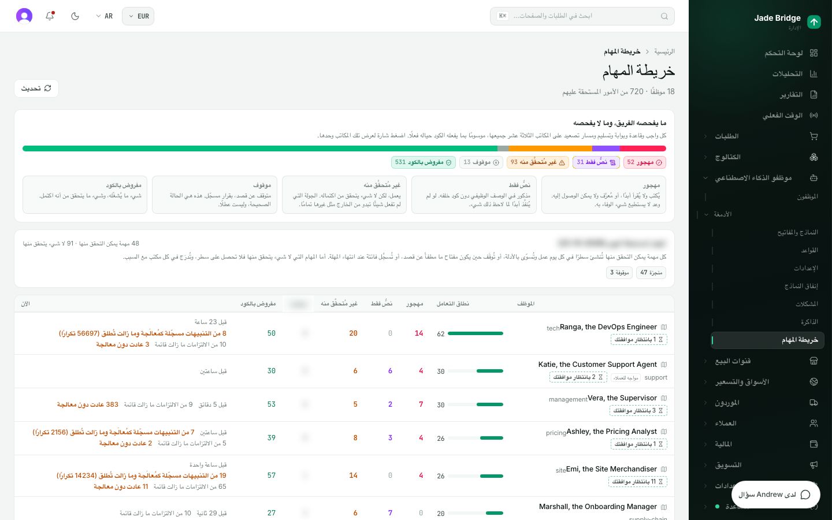
Task: Toggle dark mode moon icon
Action: 75,16
